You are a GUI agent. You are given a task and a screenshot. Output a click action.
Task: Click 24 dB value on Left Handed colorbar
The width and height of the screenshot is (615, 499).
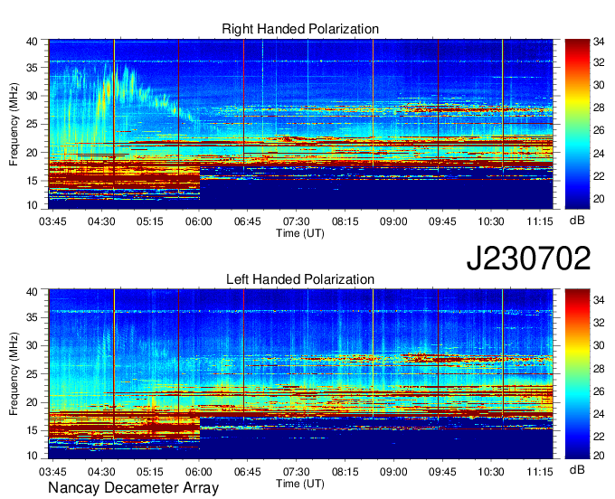click(599, 414)
